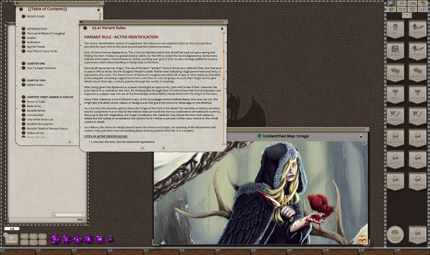Open the Story panel

[x=396, y=73]
